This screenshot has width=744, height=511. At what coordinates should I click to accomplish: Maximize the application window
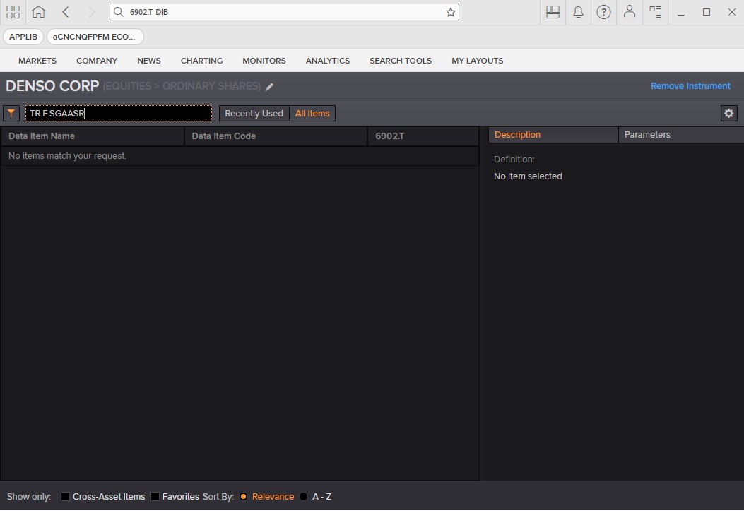[x=707, y=12]
